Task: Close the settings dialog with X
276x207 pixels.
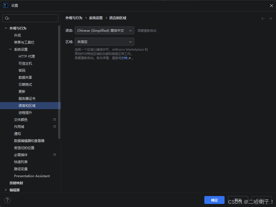Action: [271, 6]
